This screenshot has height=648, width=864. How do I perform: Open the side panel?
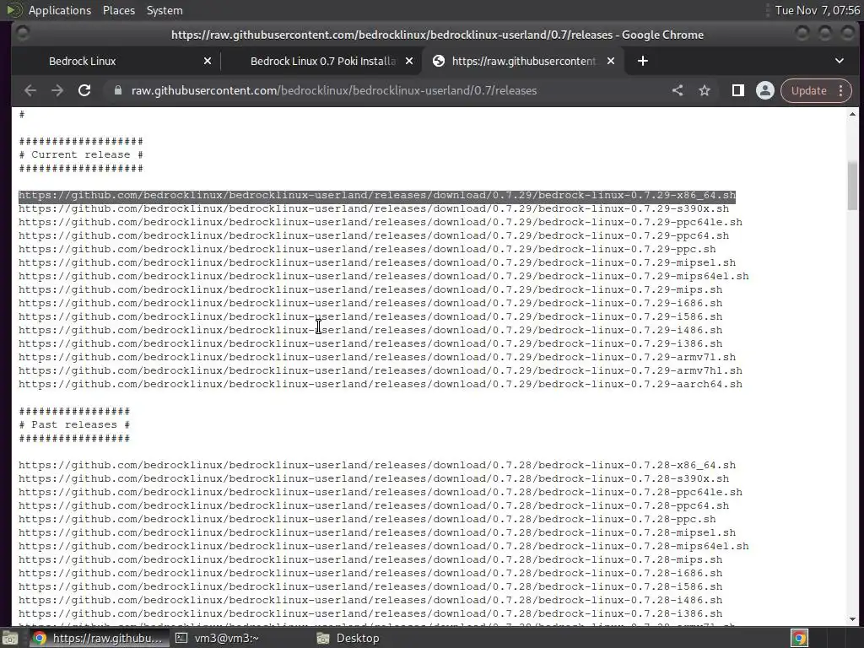pos(737,90)
